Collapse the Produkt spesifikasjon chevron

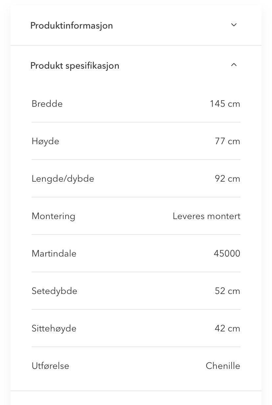tap(234, 65)
